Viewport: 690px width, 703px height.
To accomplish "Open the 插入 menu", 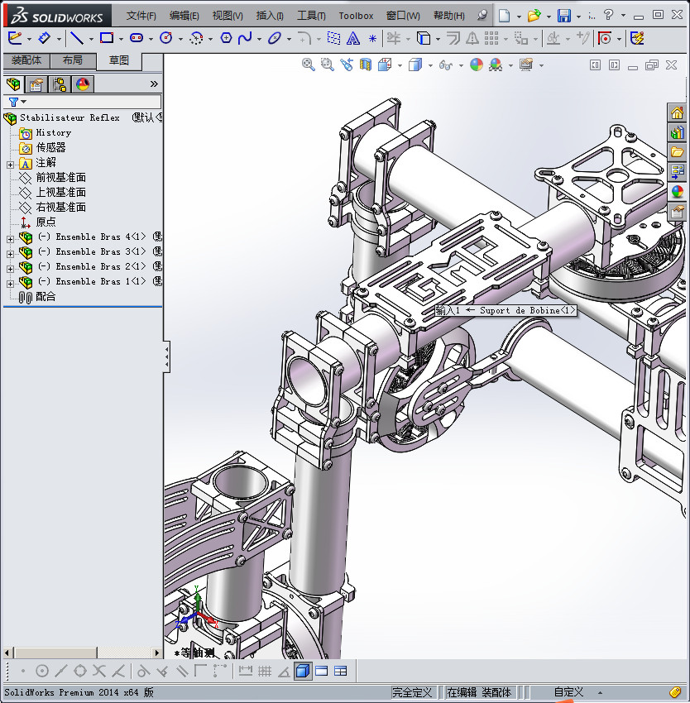I will point(270,16).
